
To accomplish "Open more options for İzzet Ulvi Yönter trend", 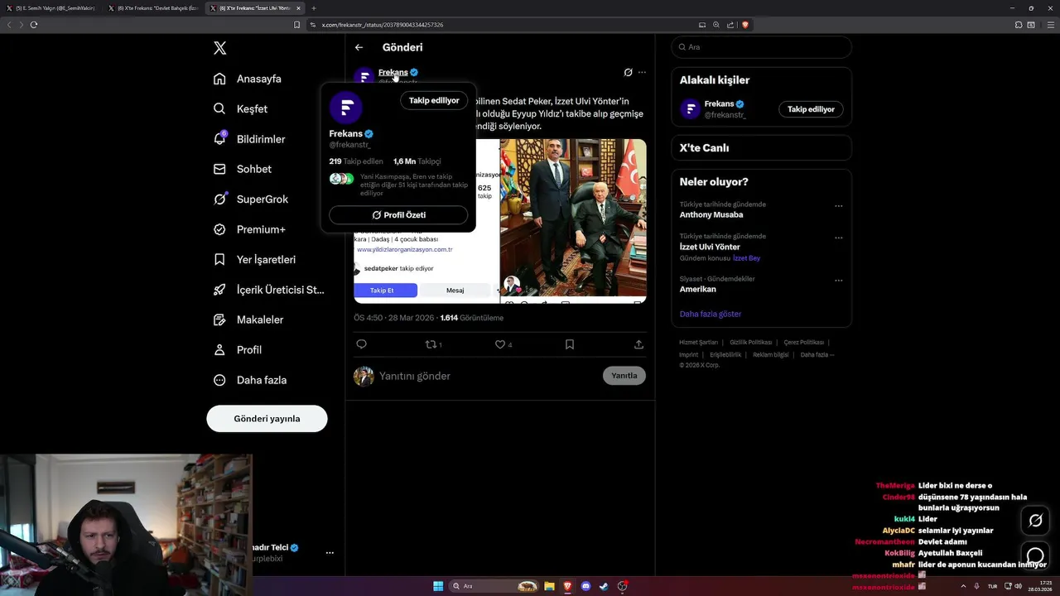I will [x=838, y=238].
